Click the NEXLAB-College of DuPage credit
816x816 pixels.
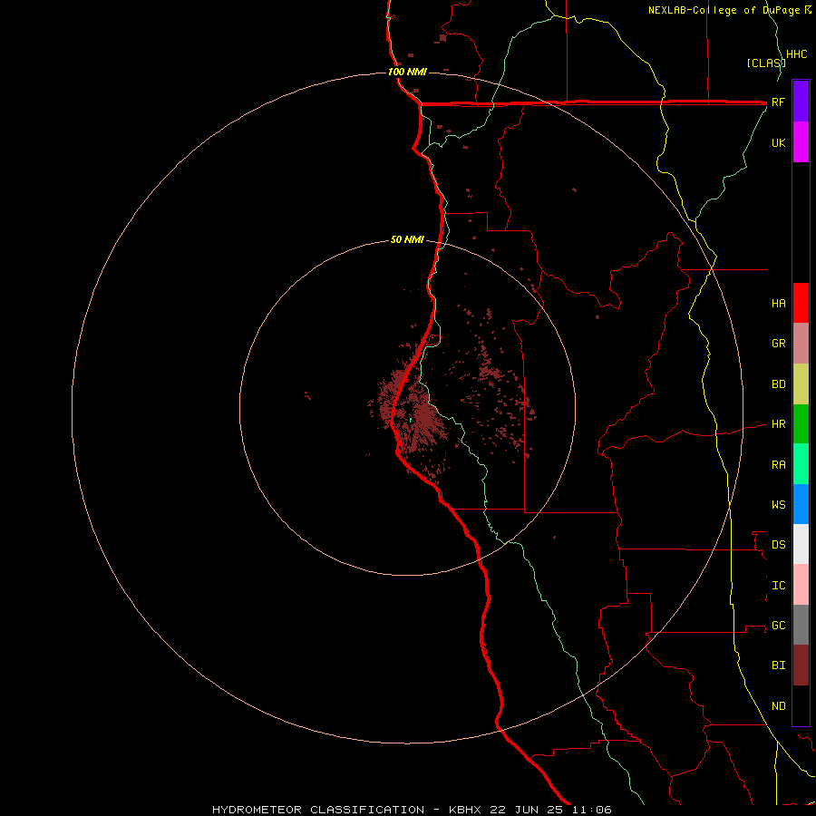pos(725,10)
